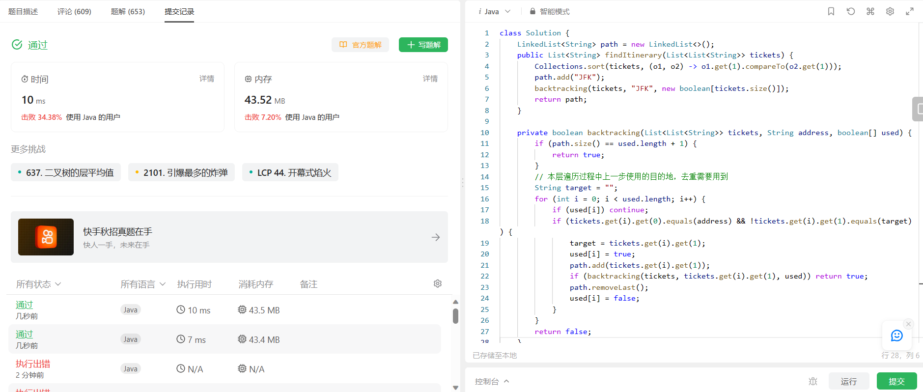
Task: Click code line 14 comment text
Action: [x=631, y=176]
